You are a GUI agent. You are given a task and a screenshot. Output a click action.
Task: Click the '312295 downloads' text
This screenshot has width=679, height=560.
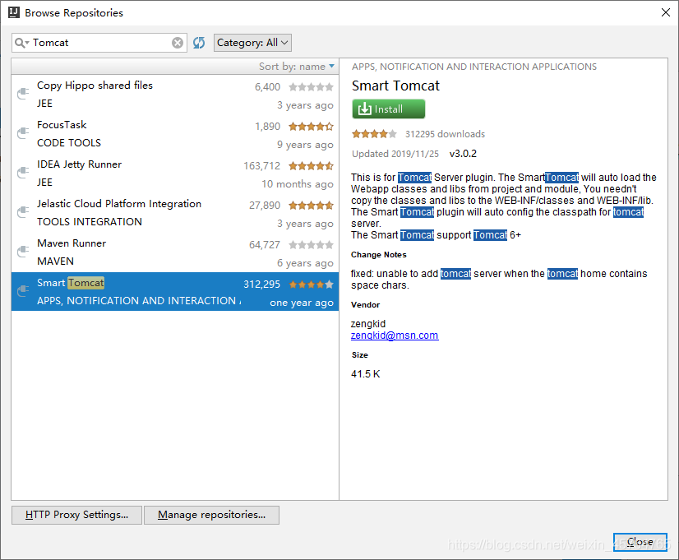coord(445,134)
